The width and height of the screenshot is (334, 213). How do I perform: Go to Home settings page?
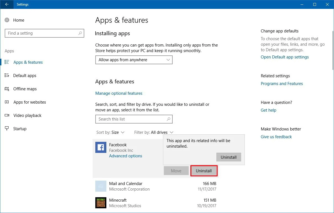[19, 20]
